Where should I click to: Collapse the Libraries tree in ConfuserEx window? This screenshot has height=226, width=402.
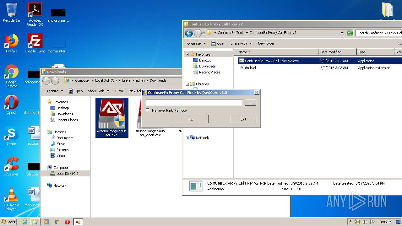pos(187,84)
